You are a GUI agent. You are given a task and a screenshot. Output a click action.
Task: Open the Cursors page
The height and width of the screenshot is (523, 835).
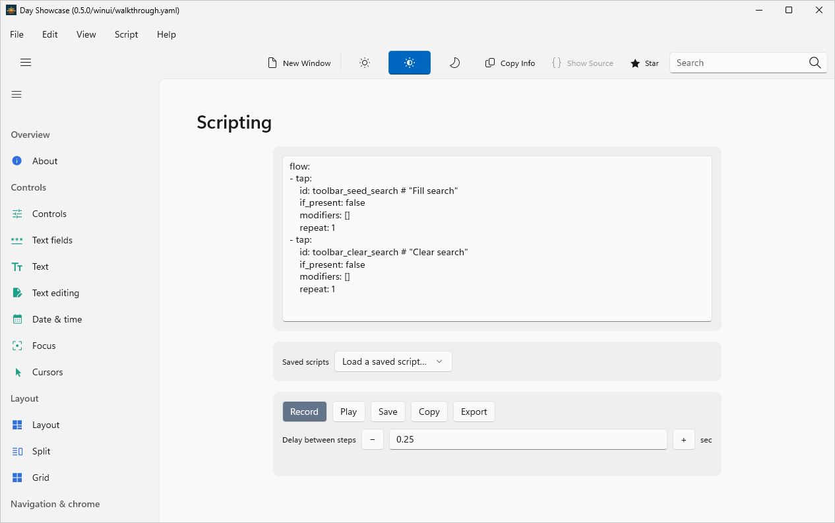pyautogui.click(x=80, y=372)
